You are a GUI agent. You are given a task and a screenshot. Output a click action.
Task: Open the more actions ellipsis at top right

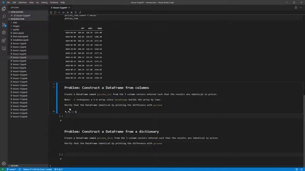301,8
